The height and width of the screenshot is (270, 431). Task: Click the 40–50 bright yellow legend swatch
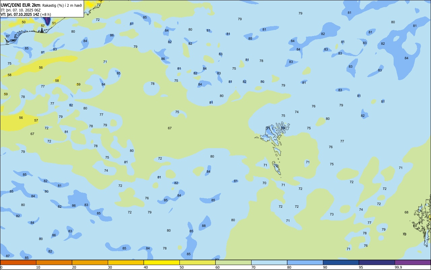162,262
